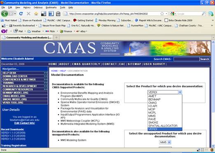Click the green Back navigation arrow
Screen dimensions: 215x153
tap(5, 14)
